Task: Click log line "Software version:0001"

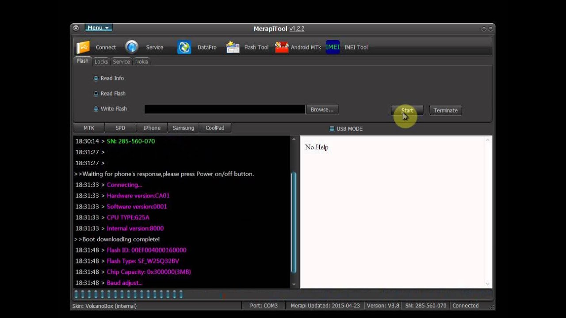Action: tap(137, 207)
